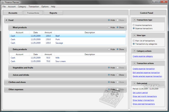Click Date column header in Meat products

pos(36,33)
